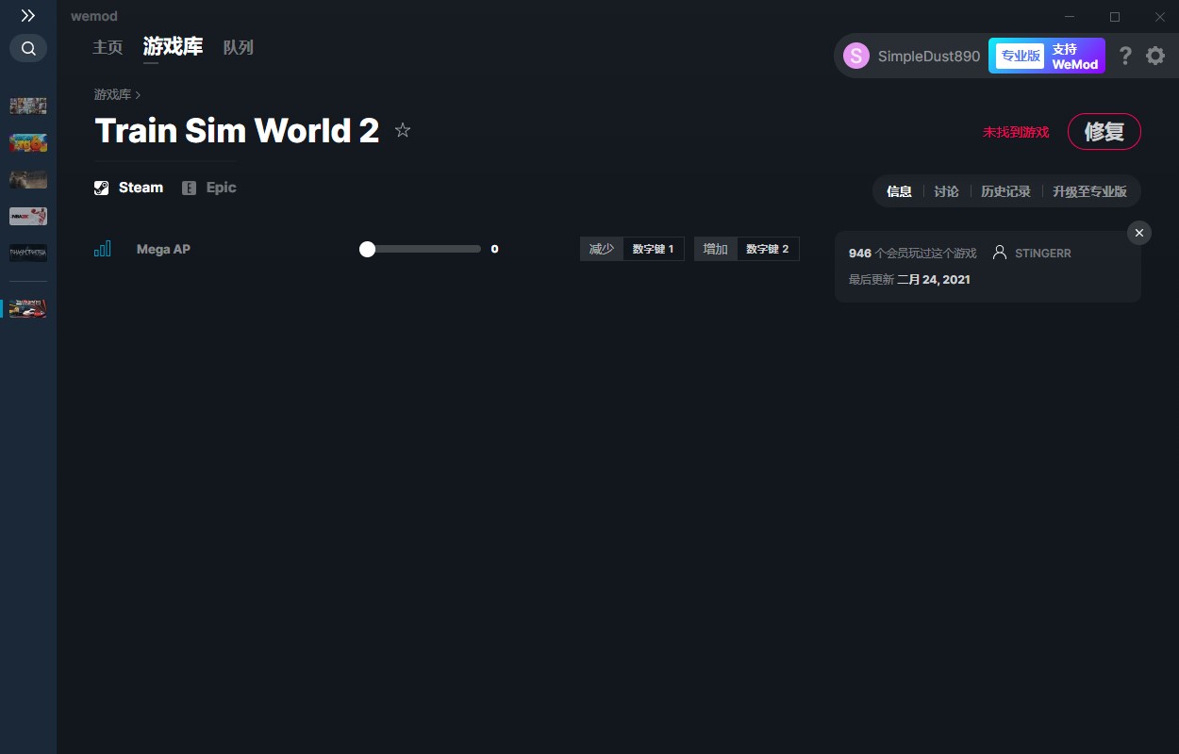The image size is (1179, 754).
Task: Open the first sidebar game thumbnail
Action: click(x=28, y=106)
